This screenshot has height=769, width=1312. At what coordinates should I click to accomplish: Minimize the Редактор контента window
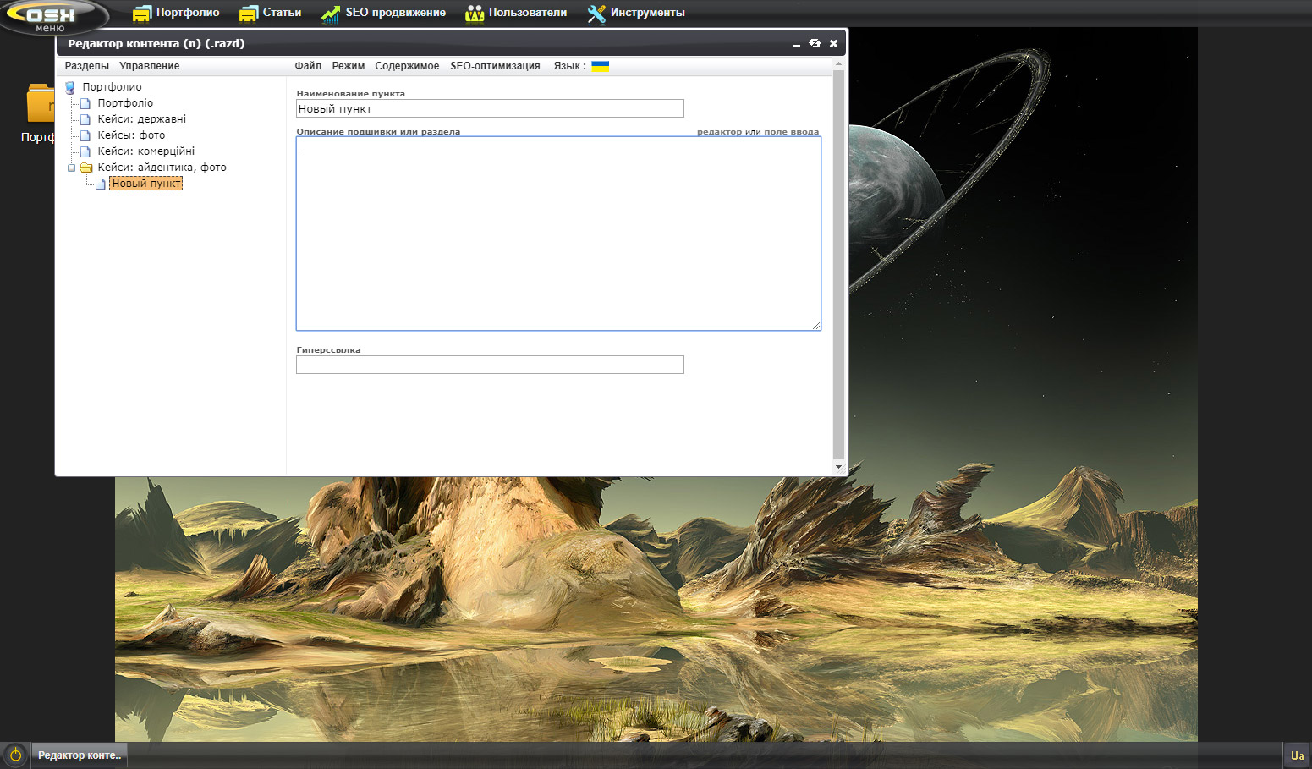pyautogui.click(x=796, y=44)
